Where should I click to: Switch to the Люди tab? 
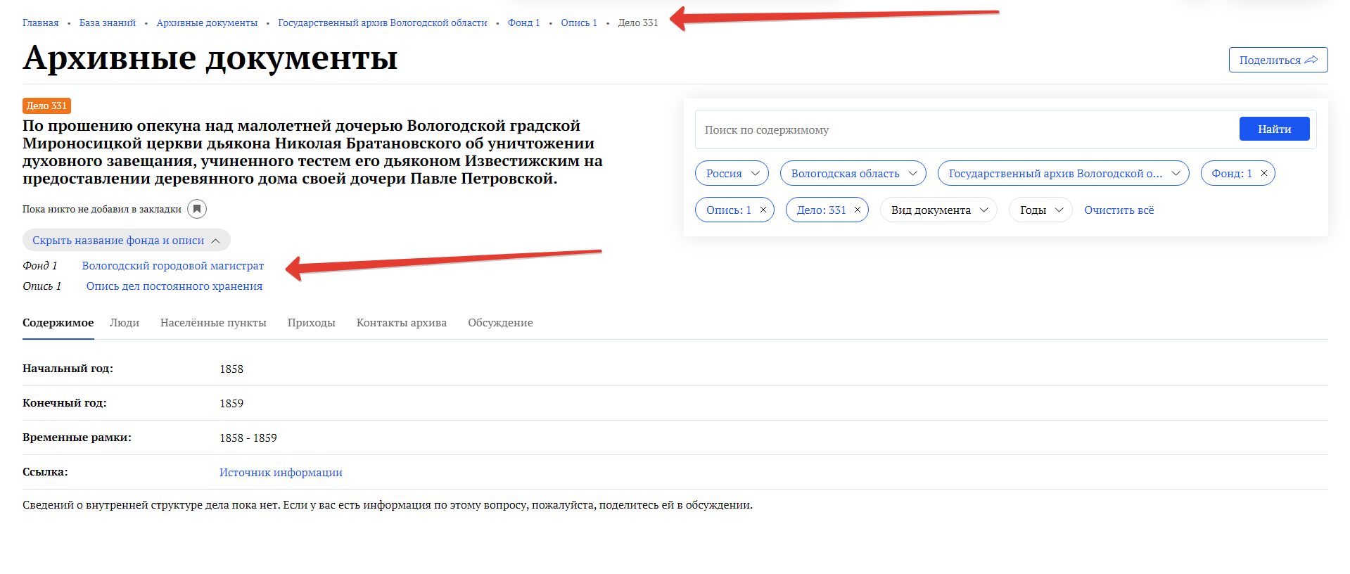[x=125, y=323]
